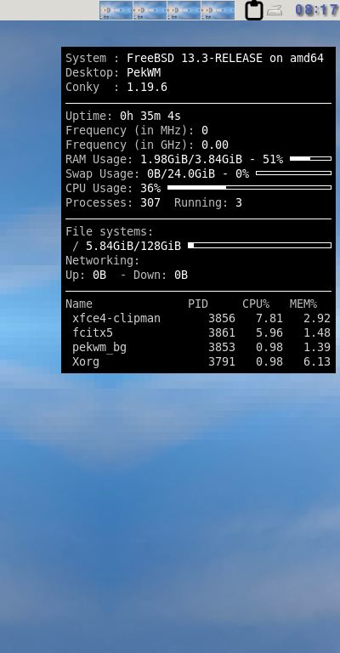
Task: Select the 'FreeBSD 13.3-RELEASE on amd64' system text
Action: [225, 58]
